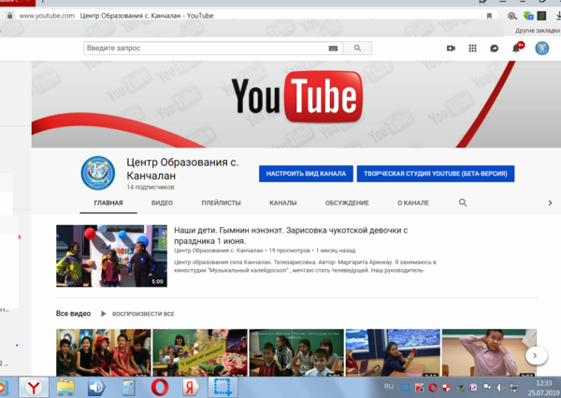Open Yandex Browser from the taskbar
Screen dimensions: 561x398
[x=34, y=388]
